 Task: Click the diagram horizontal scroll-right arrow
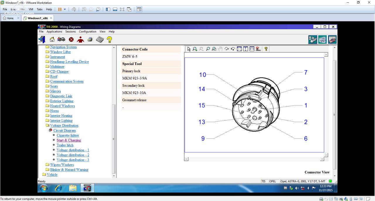coord(322,159)
